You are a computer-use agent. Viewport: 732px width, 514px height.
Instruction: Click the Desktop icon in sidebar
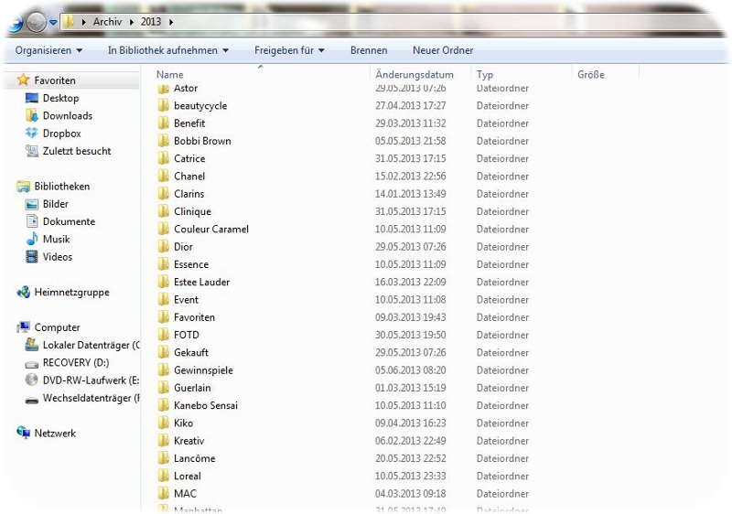[32, 98]
